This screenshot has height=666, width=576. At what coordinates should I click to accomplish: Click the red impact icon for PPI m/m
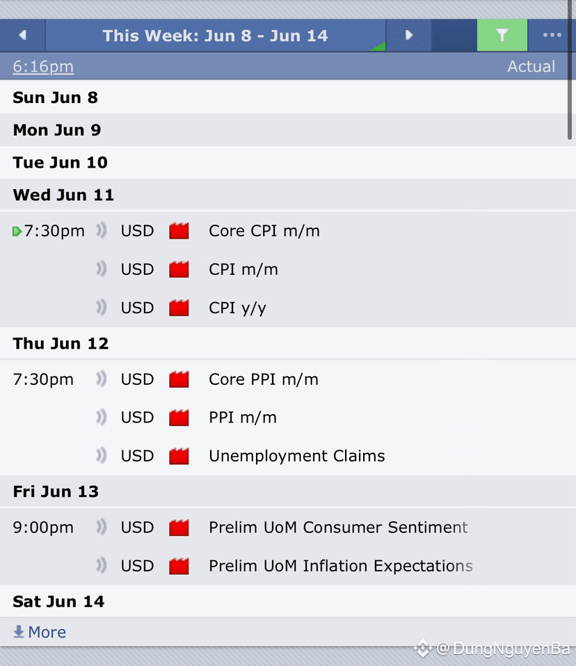[179, 418]
